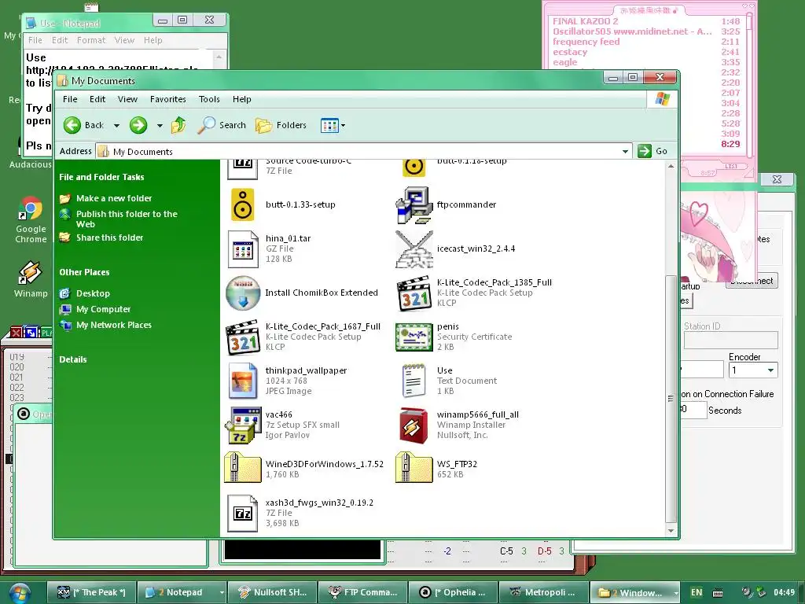Switch to Metropoli taskbar button
This screenshot has width=805, height=604.
click(x=543, y=592)
